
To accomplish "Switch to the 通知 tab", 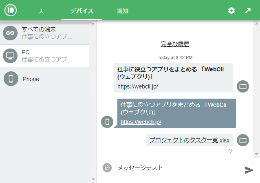I will click(x=122, y=11).
